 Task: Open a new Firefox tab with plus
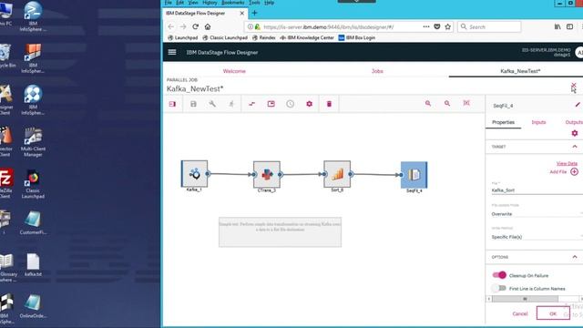[x=255, y=13]
